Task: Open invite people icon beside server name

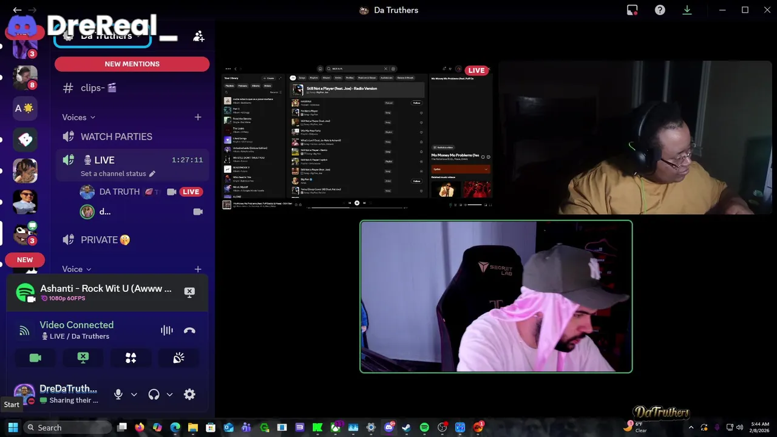Action: coord(198,36)
